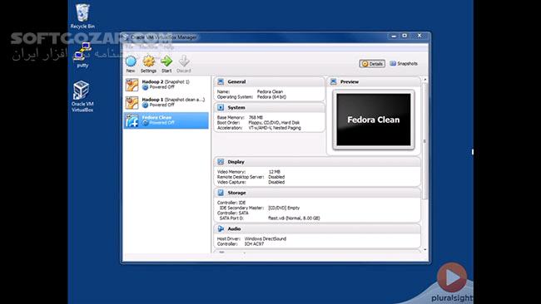Collapse the System section header
The image size is (541, 304).
point(269,108)
